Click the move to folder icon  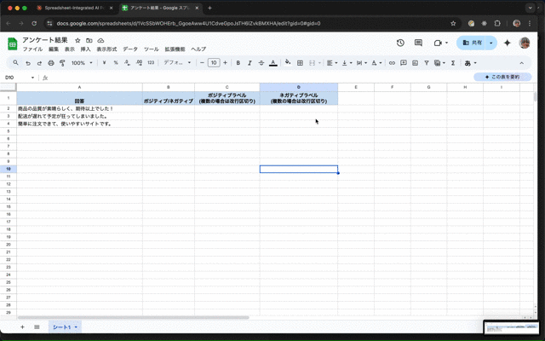point(89,40)
